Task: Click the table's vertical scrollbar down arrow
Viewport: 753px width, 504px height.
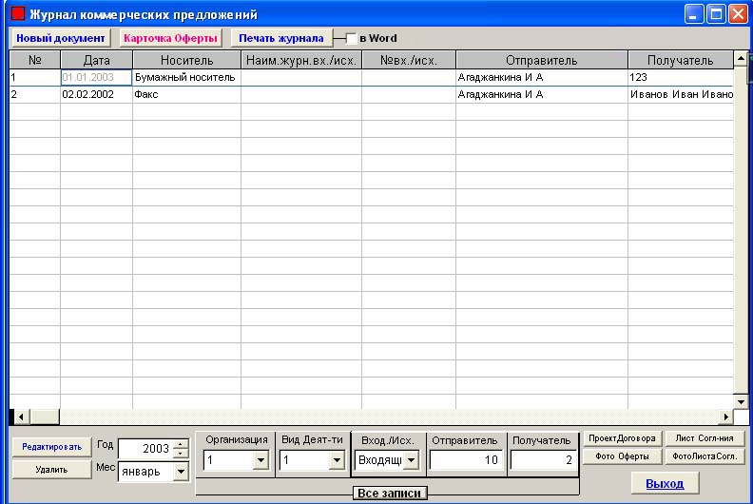Action: tap(741, 401)
